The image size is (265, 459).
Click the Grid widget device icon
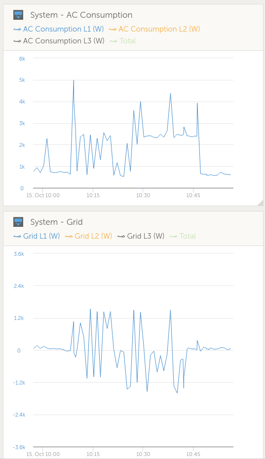click(18, 222)
